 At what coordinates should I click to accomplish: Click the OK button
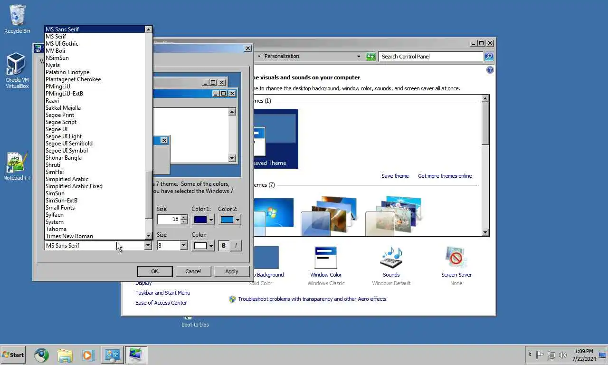pos(155,271)
